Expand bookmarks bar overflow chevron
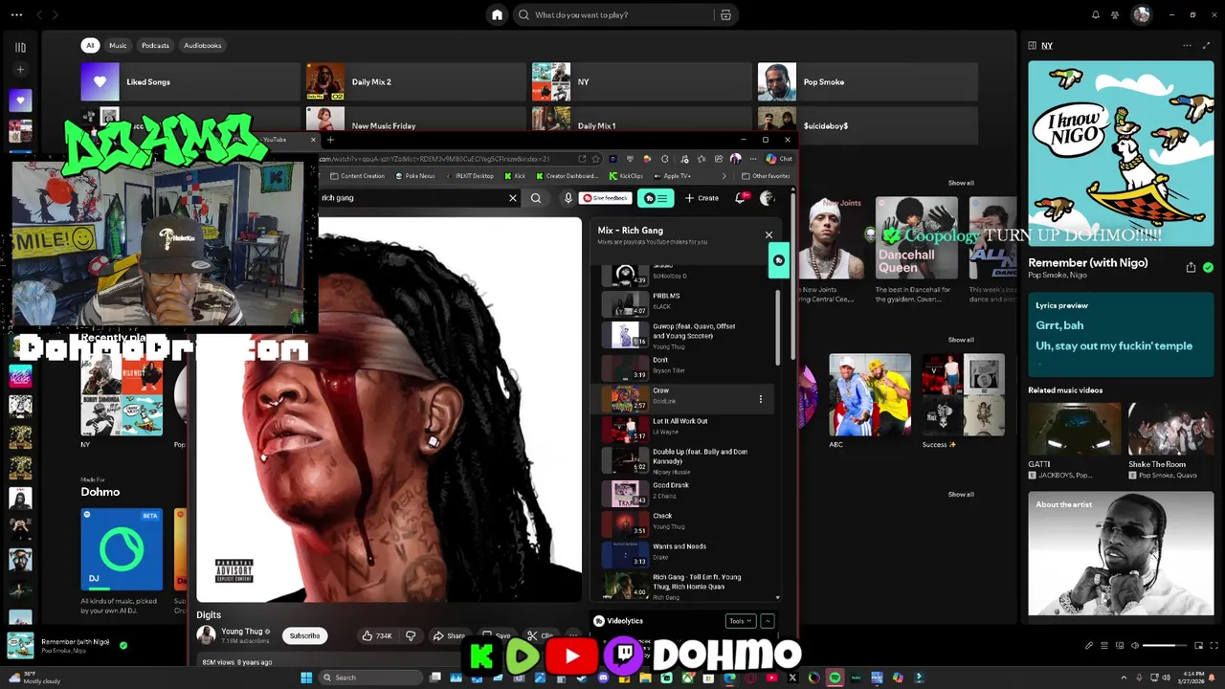 coord(724,176)
